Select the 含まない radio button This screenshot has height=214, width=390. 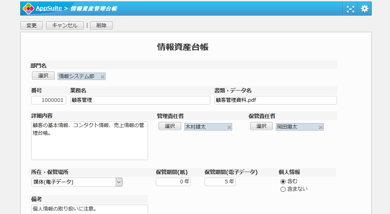pyautogui.click(x=283, y=189)
